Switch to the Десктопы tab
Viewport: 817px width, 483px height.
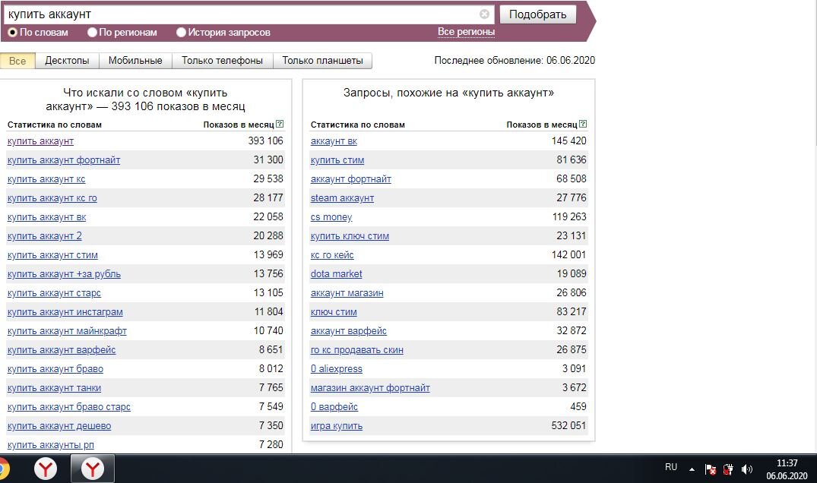[x=67, y=61]
